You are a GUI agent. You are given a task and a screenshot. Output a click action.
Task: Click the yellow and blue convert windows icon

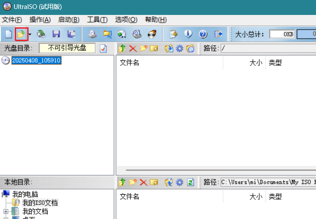[107, 34]
